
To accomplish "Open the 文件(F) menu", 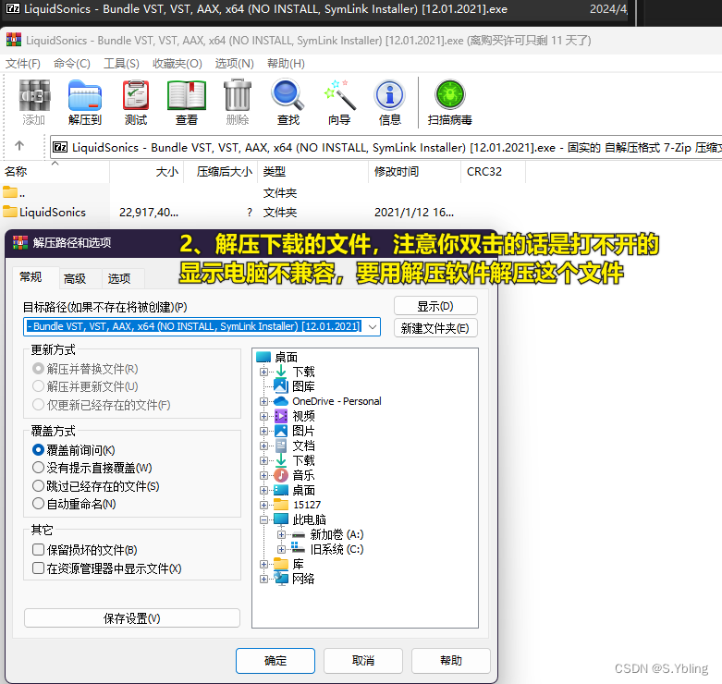I will click(22, 64).
